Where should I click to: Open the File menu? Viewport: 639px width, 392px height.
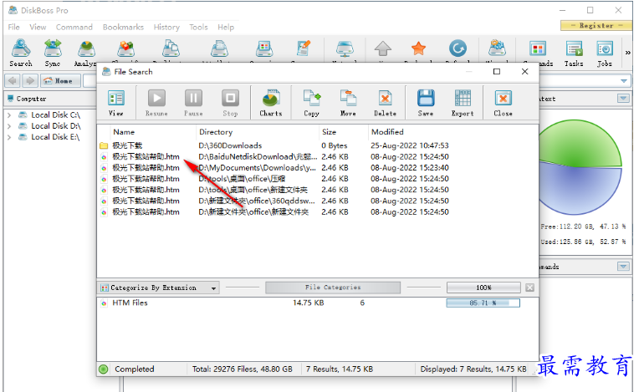(14, 27)
